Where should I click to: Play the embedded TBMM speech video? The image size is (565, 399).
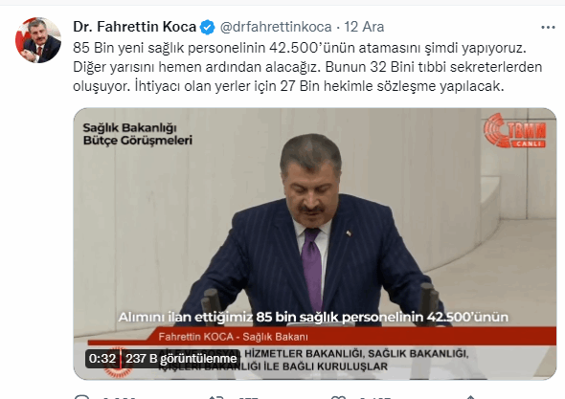[315, 244]
